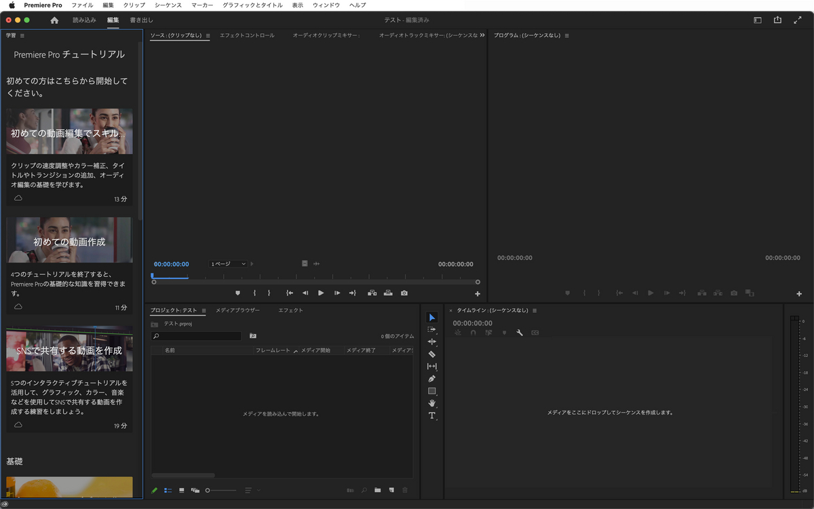Switch project panel to freeform view
814x509 pixels.
tap(195, 490)
